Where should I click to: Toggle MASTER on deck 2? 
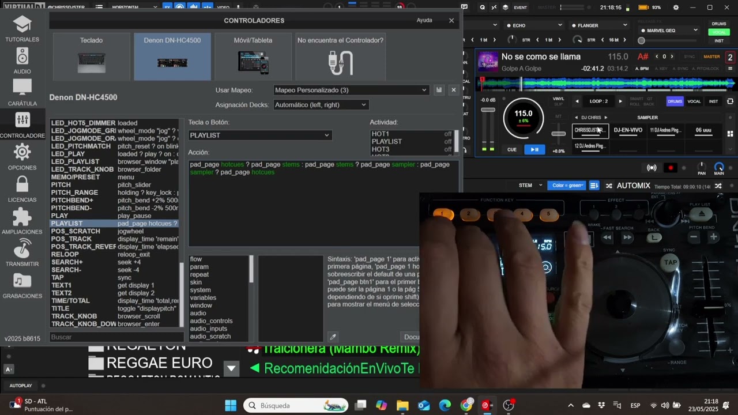(712, 56)
